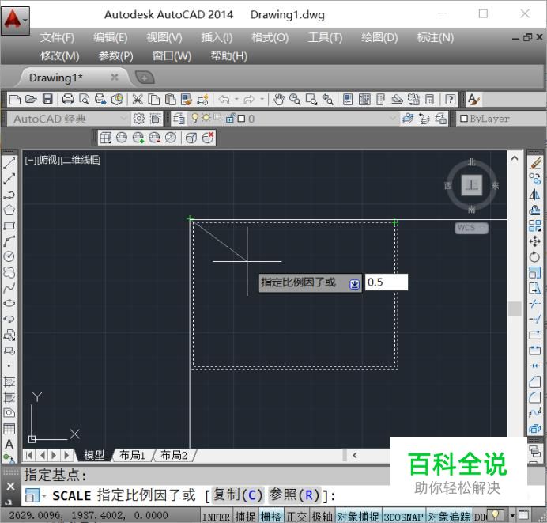
Task: Click viewport label [-][俯视][二维线框]
Action: click(62, 161)
